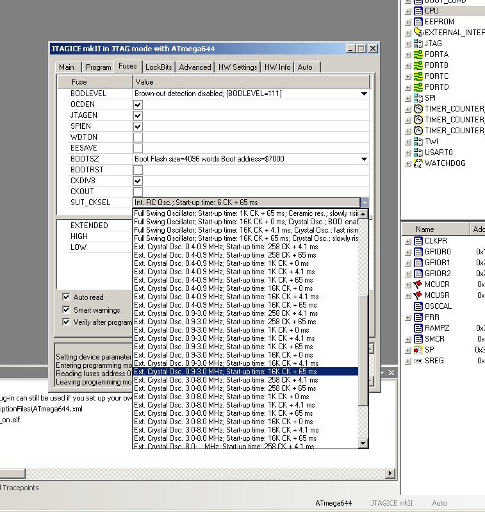Screen dimensions: 485x512
Task: Enable the WDTON fuse checkbox
Action: tap(138, 138)
